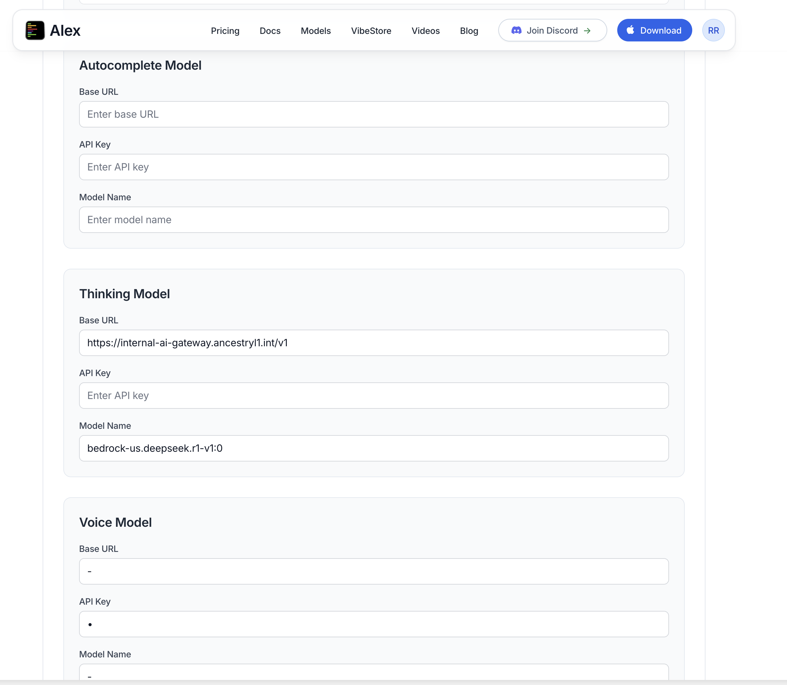The image size is (787, 685).
Task: Open the RR user avatar menu
Action: click(713, 30)
